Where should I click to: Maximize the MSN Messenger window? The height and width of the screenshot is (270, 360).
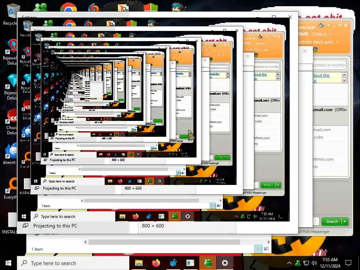pos(340,25)
